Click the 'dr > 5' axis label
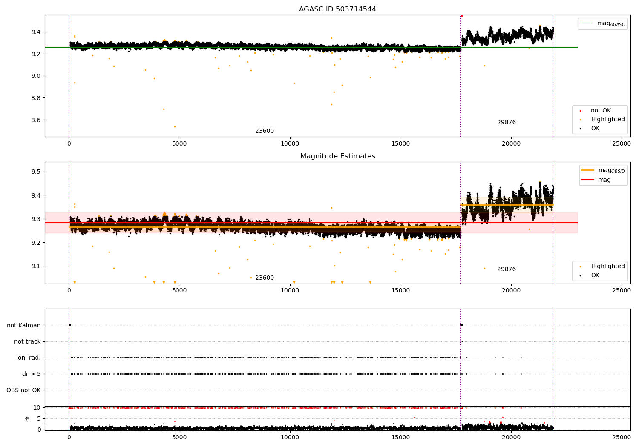This screenshot has width=639, height=447. click(32, 374)
